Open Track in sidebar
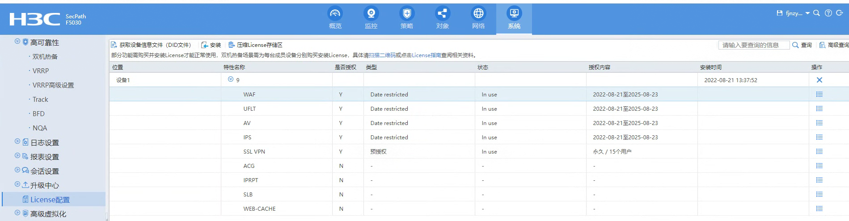Image resolution: width=849 pixels, height=221 pixels. click(x=40, y=100)
